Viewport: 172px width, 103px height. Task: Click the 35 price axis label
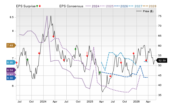(x=160, y=95)
